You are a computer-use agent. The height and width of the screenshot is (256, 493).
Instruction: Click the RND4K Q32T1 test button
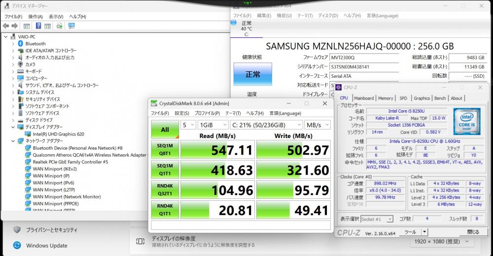[165, 190]
